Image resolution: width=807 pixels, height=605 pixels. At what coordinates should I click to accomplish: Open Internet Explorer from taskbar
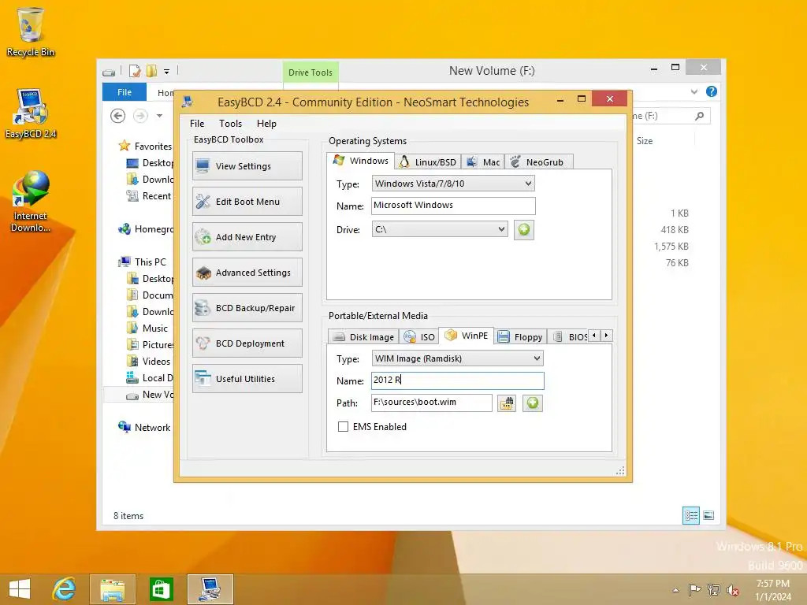pos(64,589)
